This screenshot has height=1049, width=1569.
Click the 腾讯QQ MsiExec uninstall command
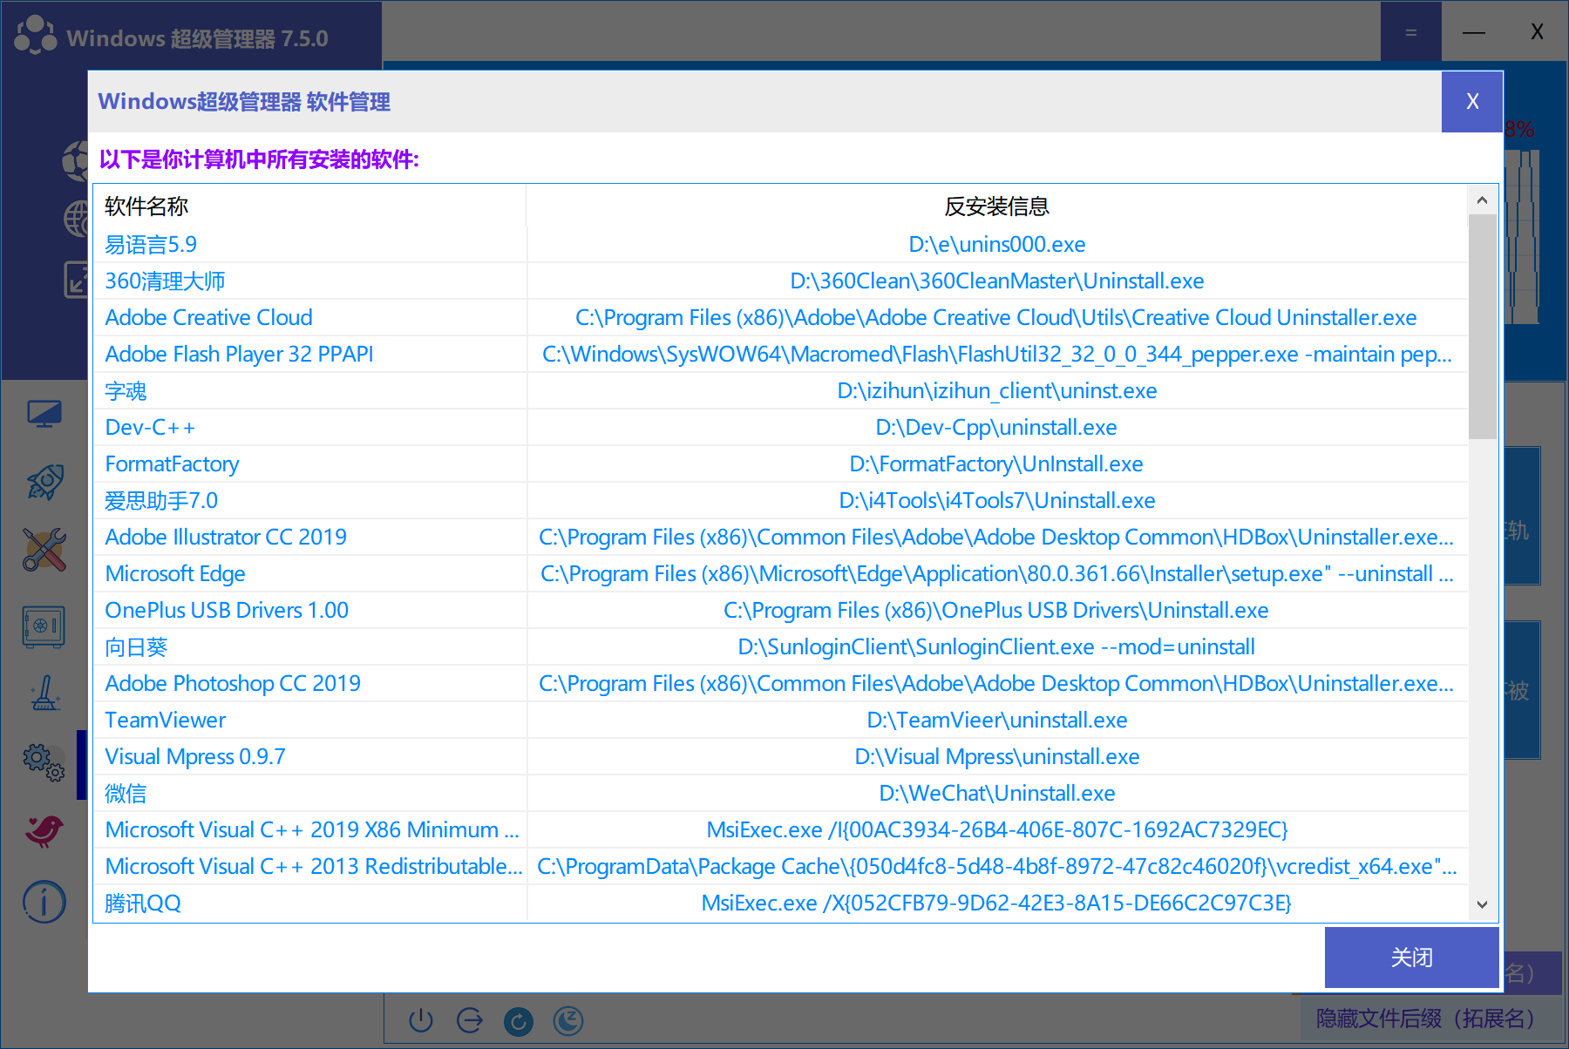[996, 903]
